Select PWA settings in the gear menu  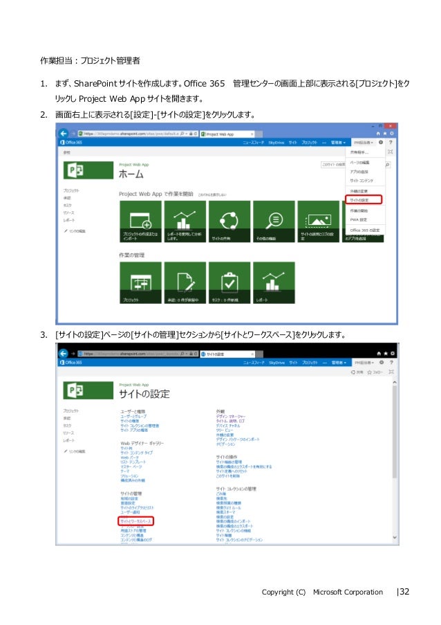(358, 219)
